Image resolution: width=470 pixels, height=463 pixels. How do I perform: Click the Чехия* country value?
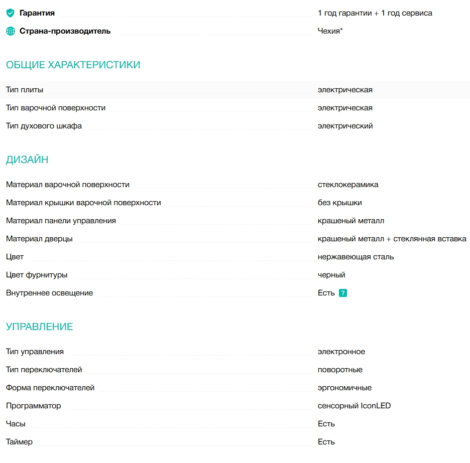coord(330,31)
